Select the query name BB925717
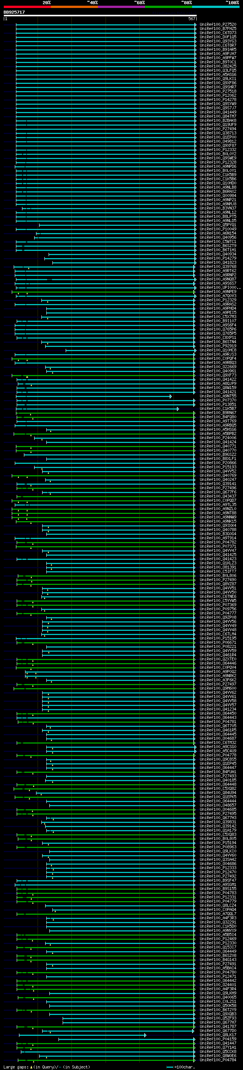 14,12
